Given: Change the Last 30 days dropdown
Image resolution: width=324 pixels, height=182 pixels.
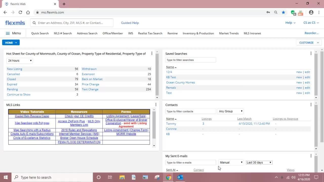Looking at the screenshot, I should coord(259,163).
